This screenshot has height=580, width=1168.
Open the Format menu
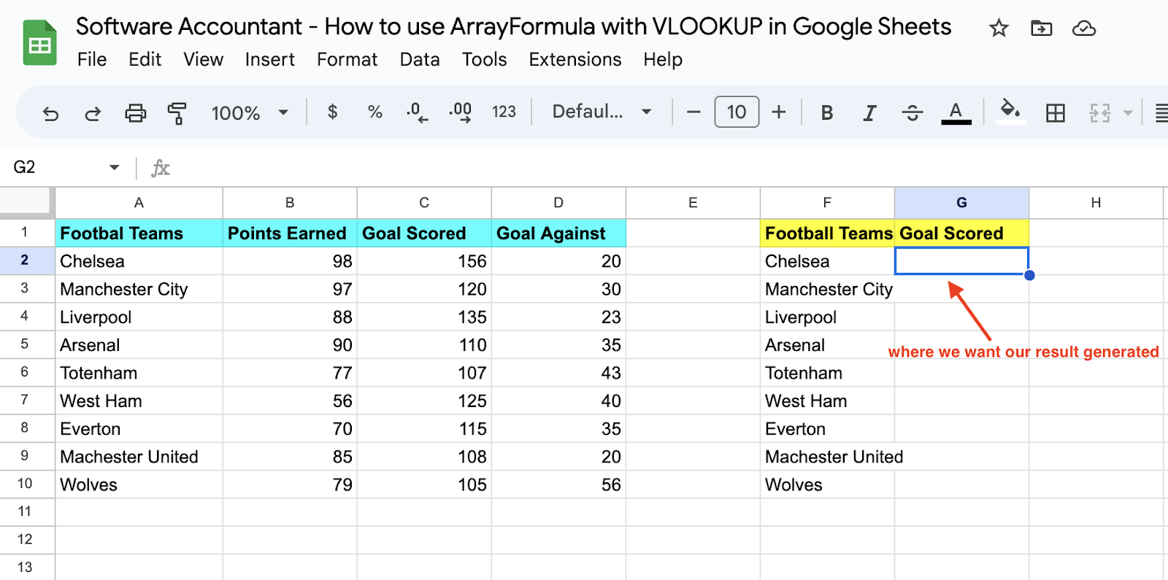pos(347,60)
